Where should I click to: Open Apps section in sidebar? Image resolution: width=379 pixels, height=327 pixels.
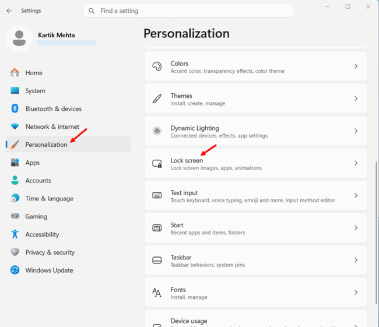click(x=68, y=163)
